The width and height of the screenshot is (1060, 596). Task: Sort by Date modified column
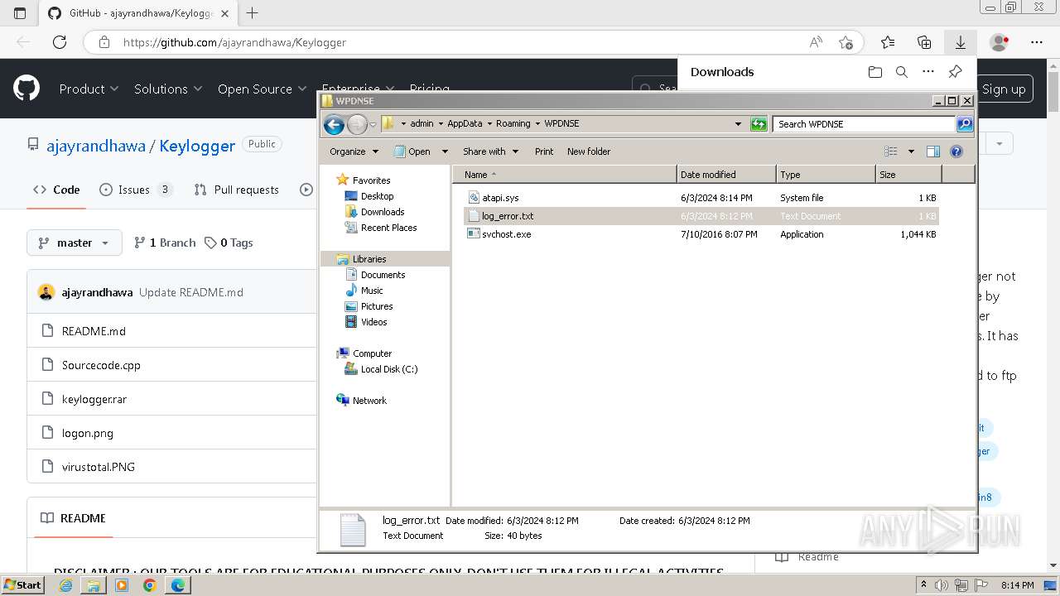click(726, 175)
